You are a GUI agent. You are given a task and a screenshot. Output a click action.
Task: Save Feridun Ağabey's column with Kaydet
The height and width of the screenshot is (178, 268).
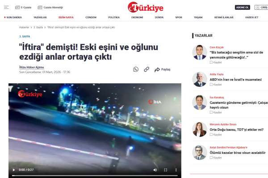tap(216, 158)
